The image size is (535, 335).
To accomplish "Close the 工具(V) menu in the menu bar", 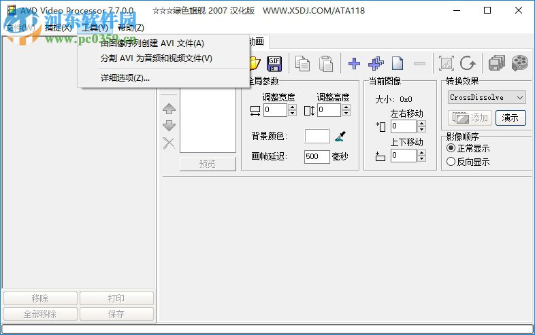I will click(x=95, y=28).
